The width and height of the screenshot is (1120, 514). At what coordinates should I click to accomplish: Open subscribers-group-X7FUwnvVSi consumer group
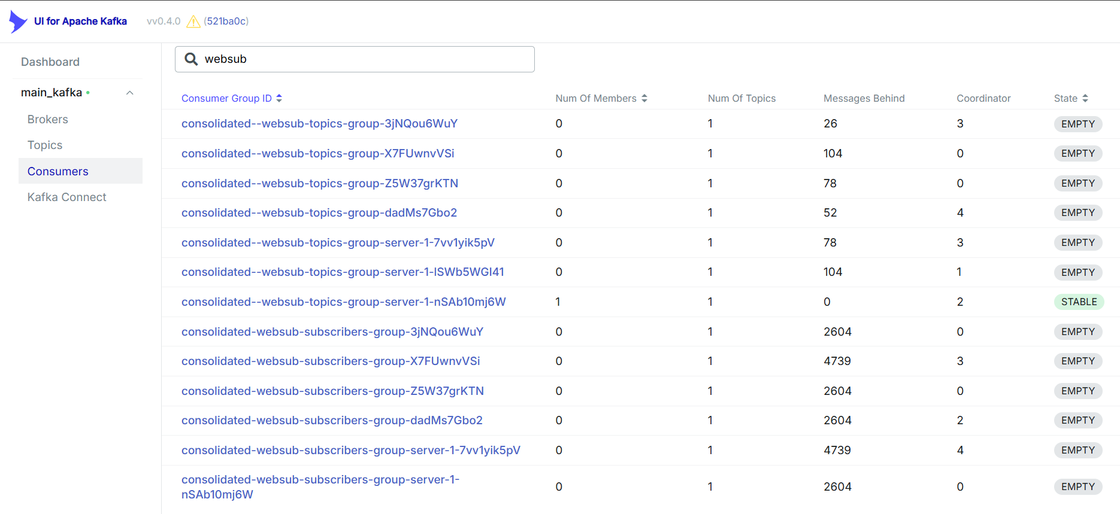pyautogui.click(x=331, y=361)
